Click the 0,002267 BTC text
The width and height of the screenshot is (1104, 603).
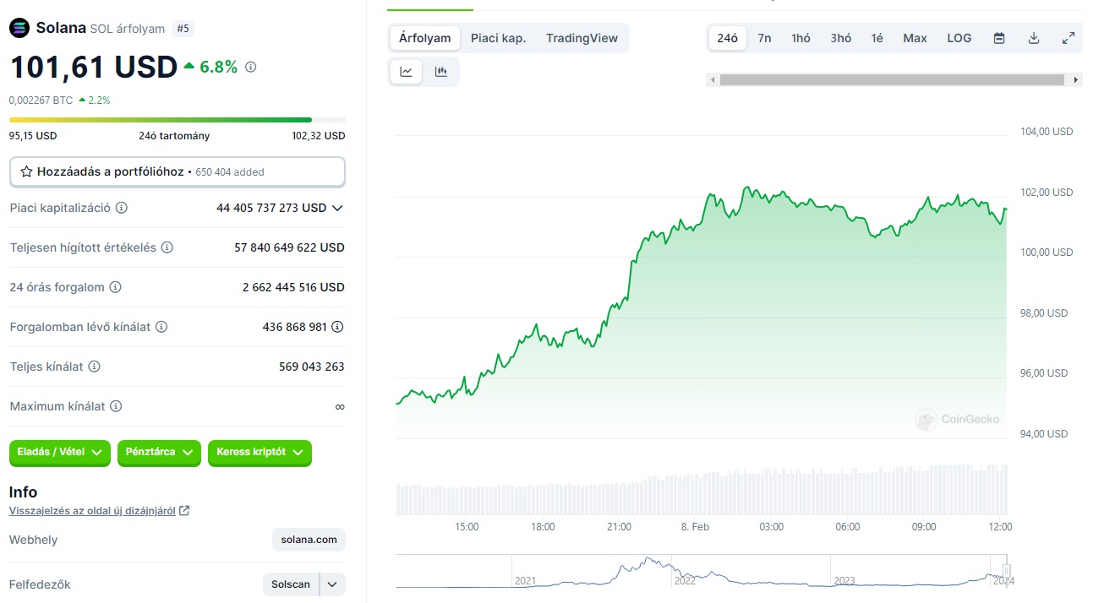tap(41, 100)
